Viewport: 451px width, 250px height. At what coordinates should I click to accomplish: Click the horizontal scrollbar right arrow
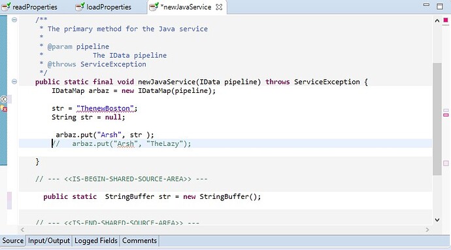[x=427, y=230]
